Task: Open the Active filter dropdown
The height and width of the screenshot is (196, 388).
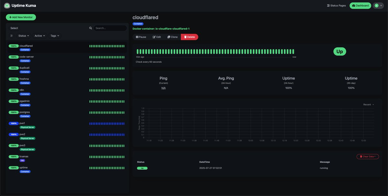Action: (x=39, y=35)
